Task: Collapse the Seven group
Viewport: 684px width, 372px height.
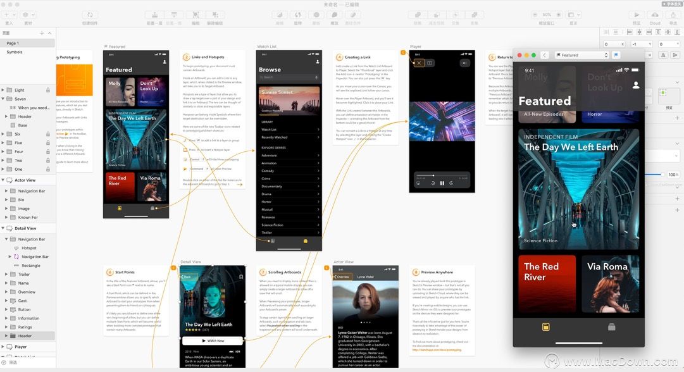Action: tap(3, 99)
